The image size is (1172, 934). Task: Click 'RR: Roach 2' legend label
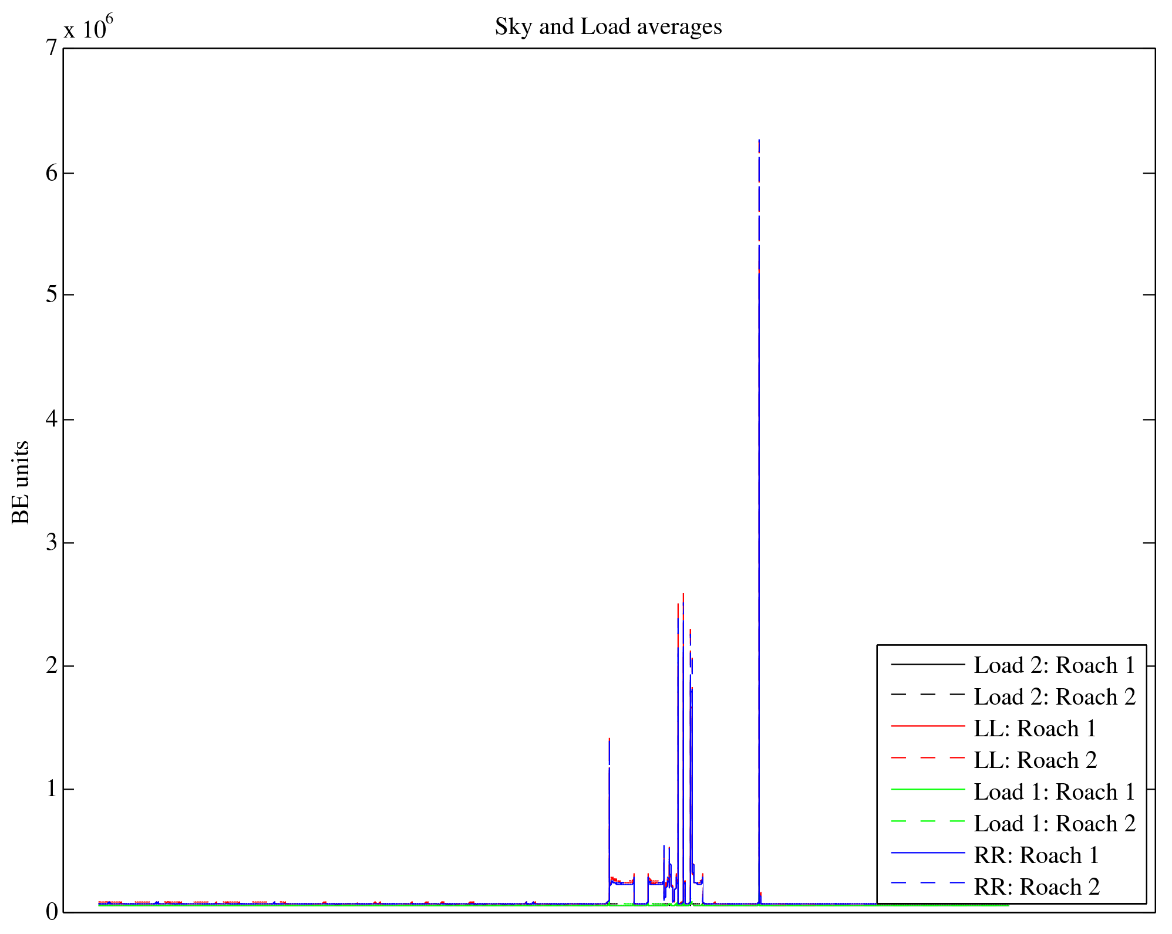point(1036,887)
